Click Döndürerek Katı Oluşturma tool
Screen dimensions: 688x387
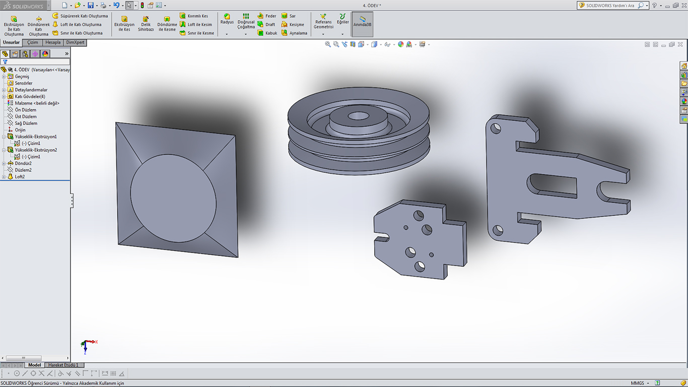[x=39, y=25]
